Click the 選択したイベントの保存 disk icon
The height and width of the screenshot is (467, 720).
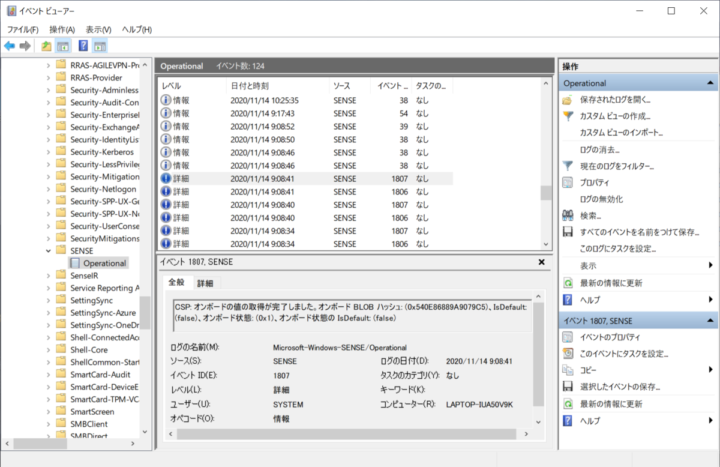[x=568, y=387]
